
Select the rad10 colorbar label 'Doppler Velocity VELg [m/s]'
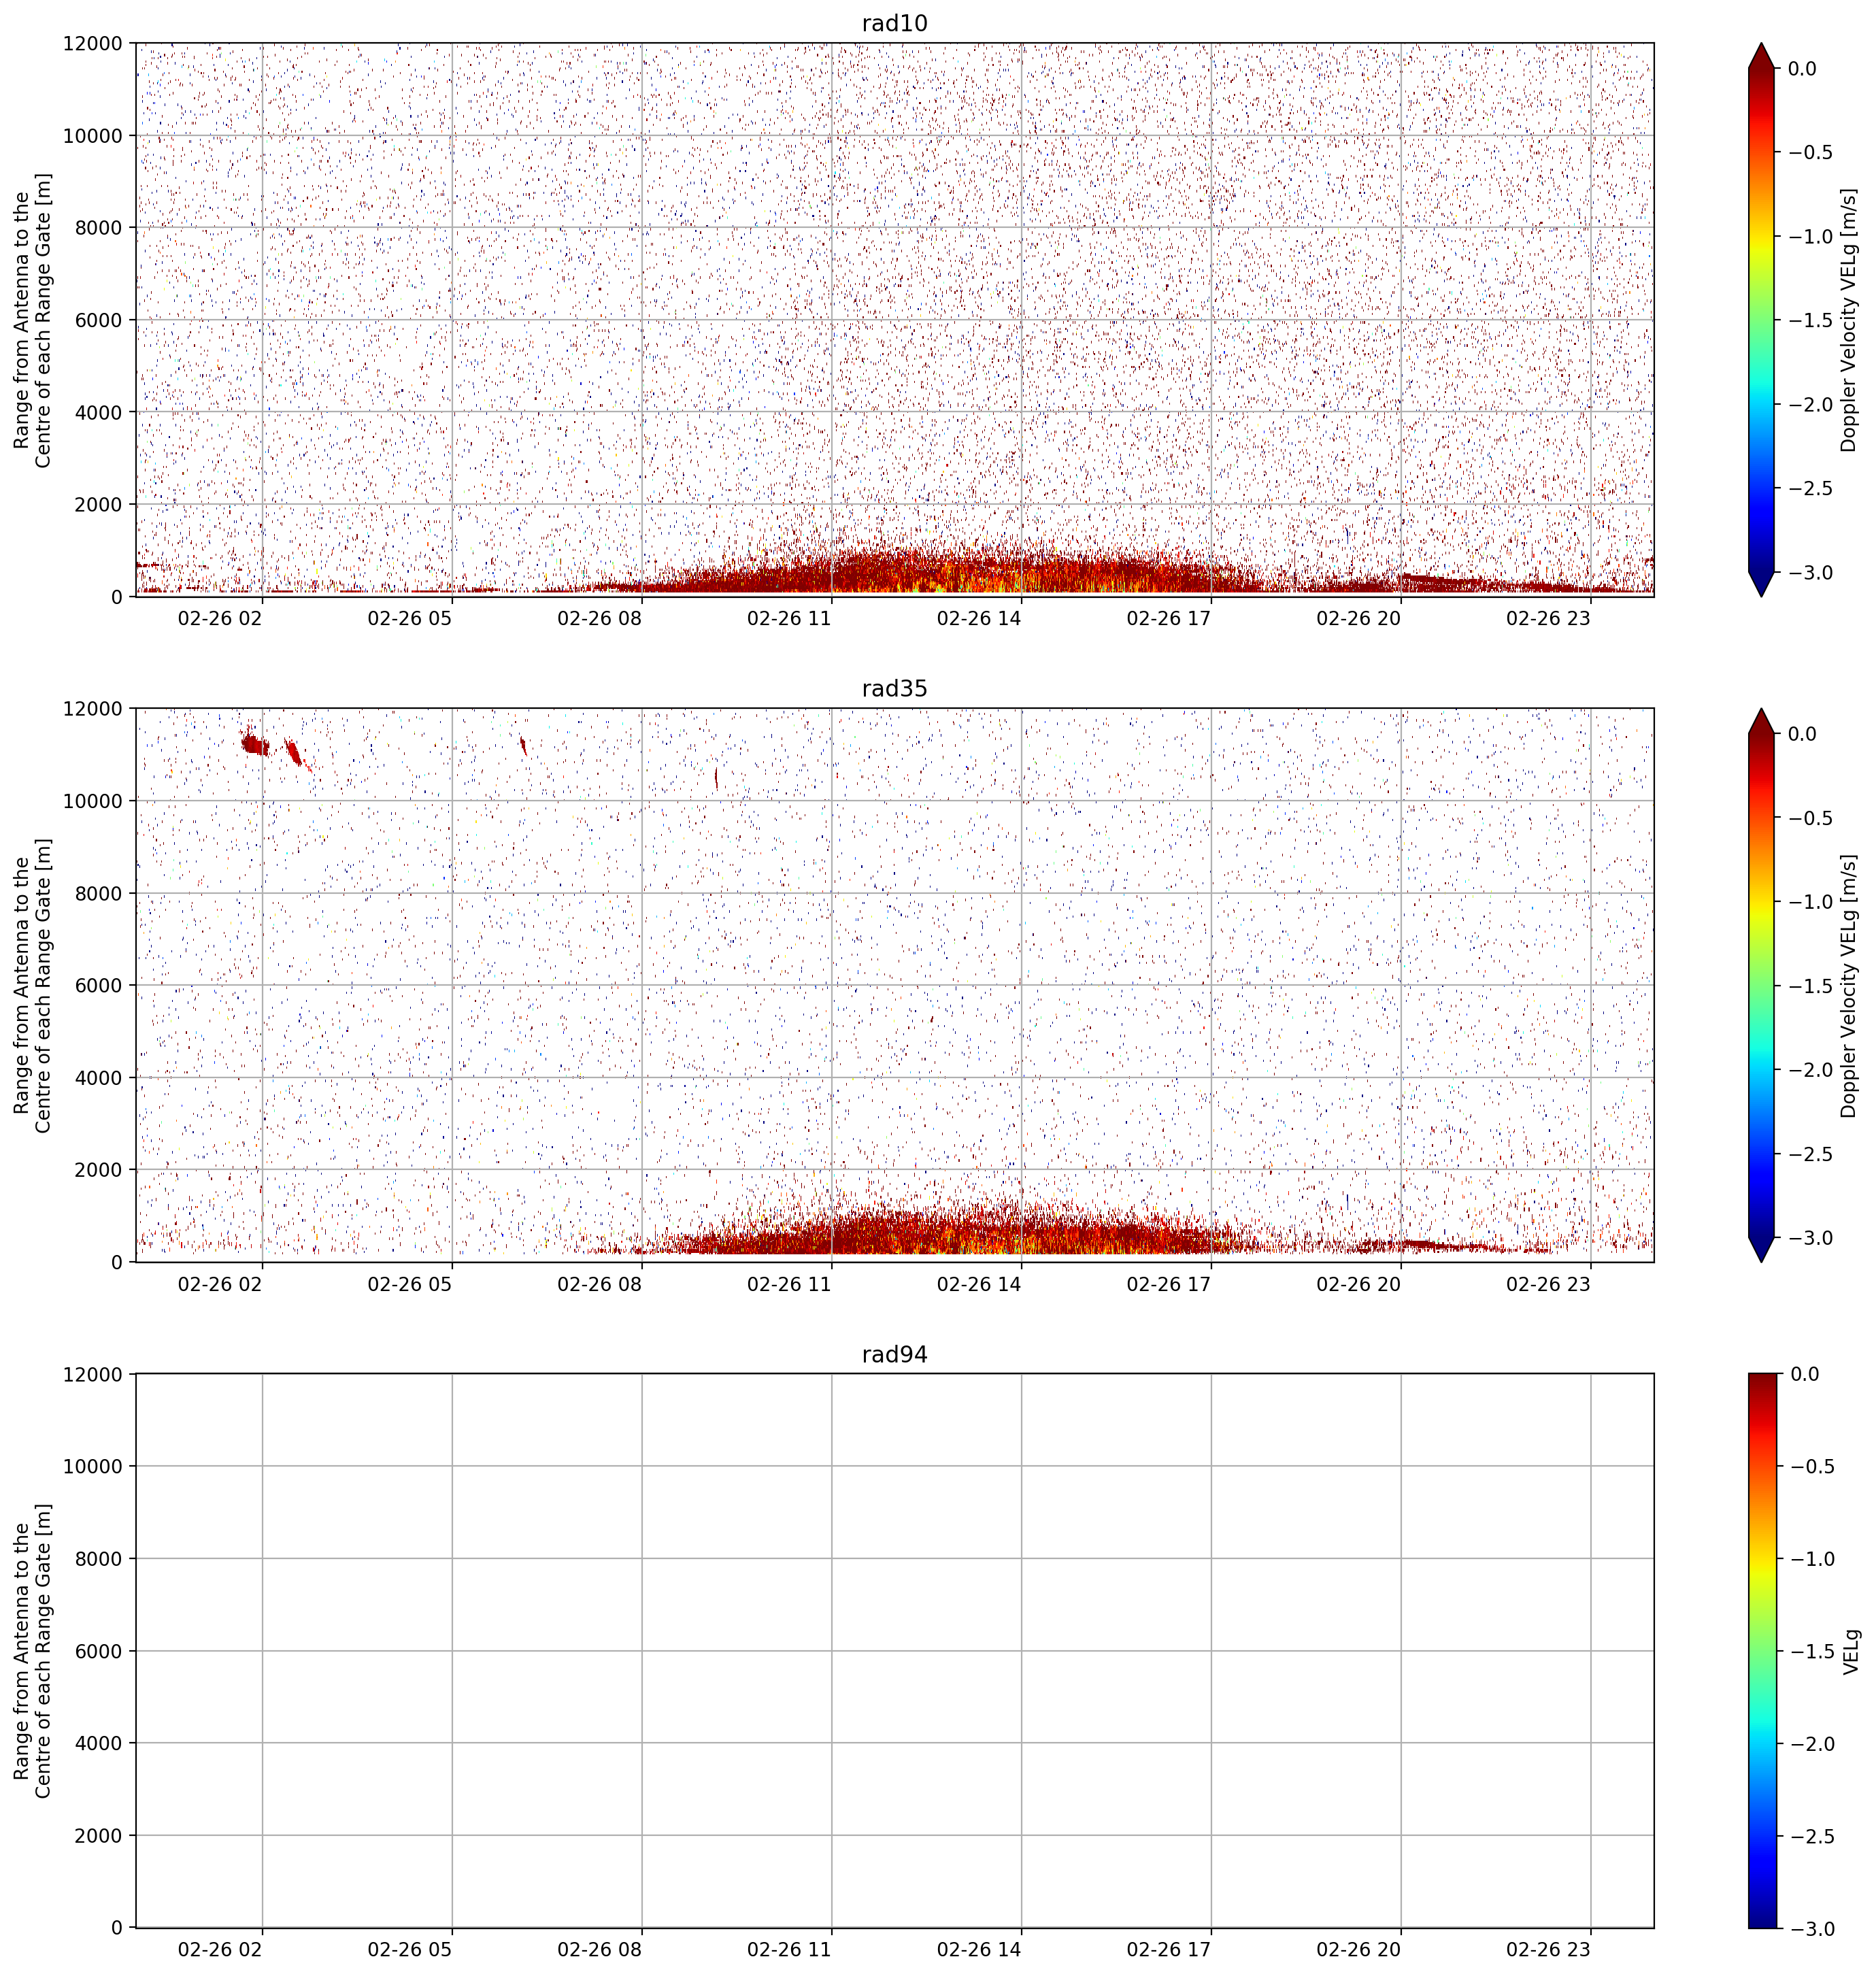point(1848,320)
